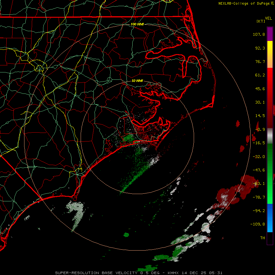Select the 76.7 velocity scale value
The height and width of the screenshot is (275, 275).
(260, 61)
